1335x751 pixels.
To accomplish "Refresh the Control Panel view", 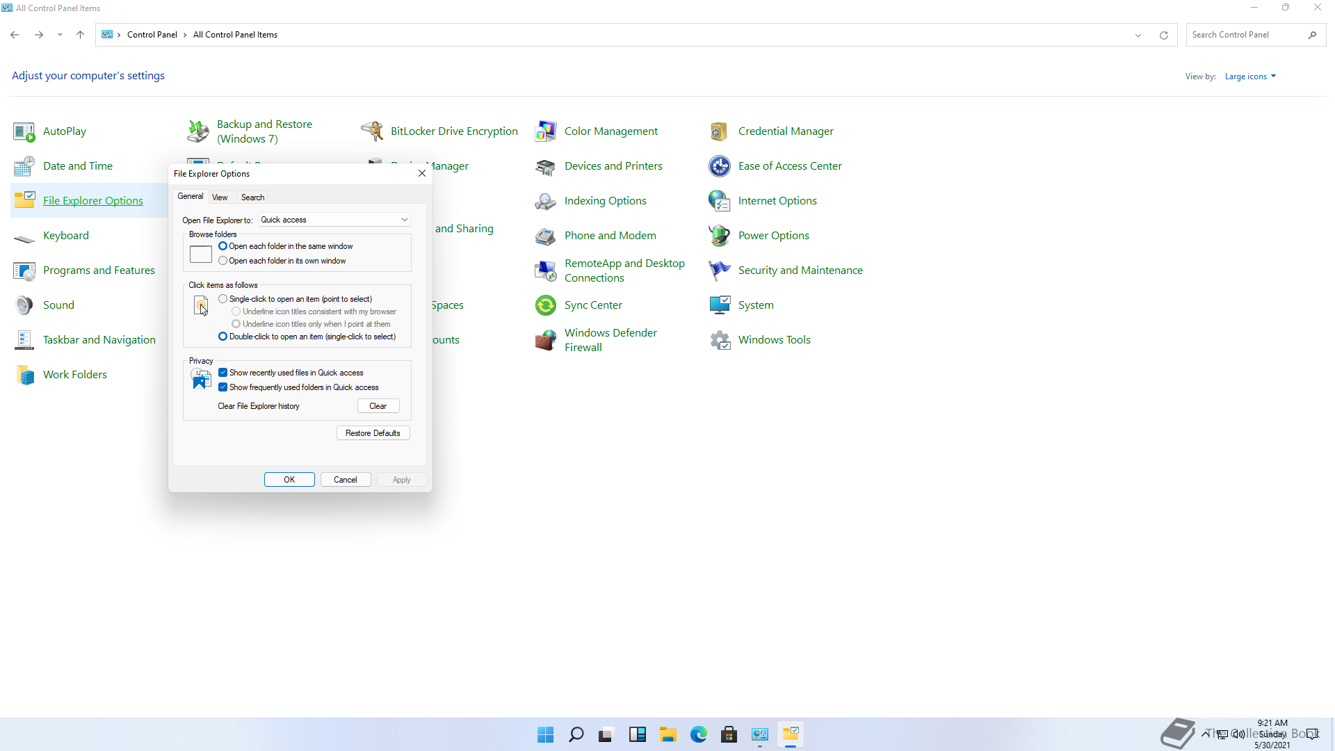I will point(1164,35).
